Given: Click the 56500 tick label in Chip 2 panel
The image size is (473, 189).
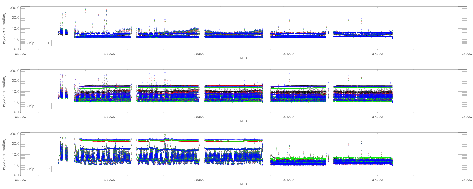Looking at the screenshot, I should (199, 179).
